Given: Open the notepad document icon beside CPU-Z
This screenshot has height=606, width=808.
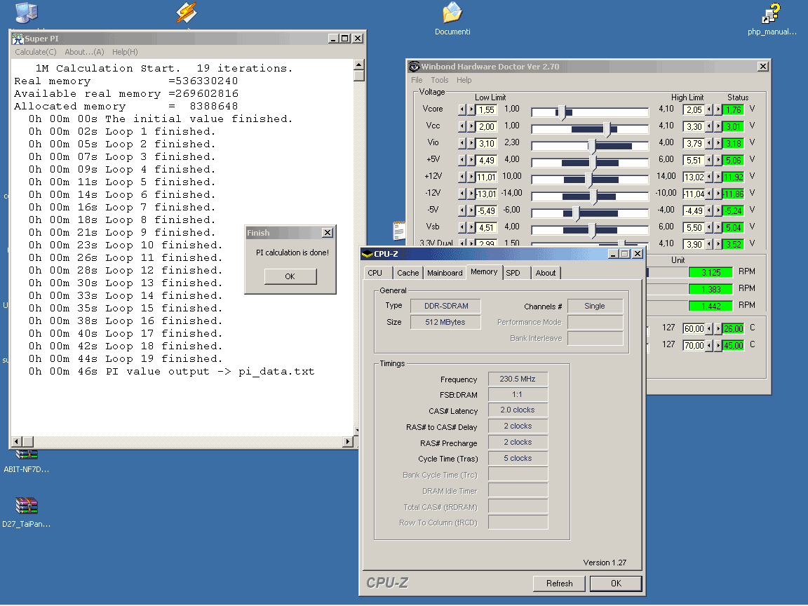Looking at the screenshot, I should click(x=399, y=230).
